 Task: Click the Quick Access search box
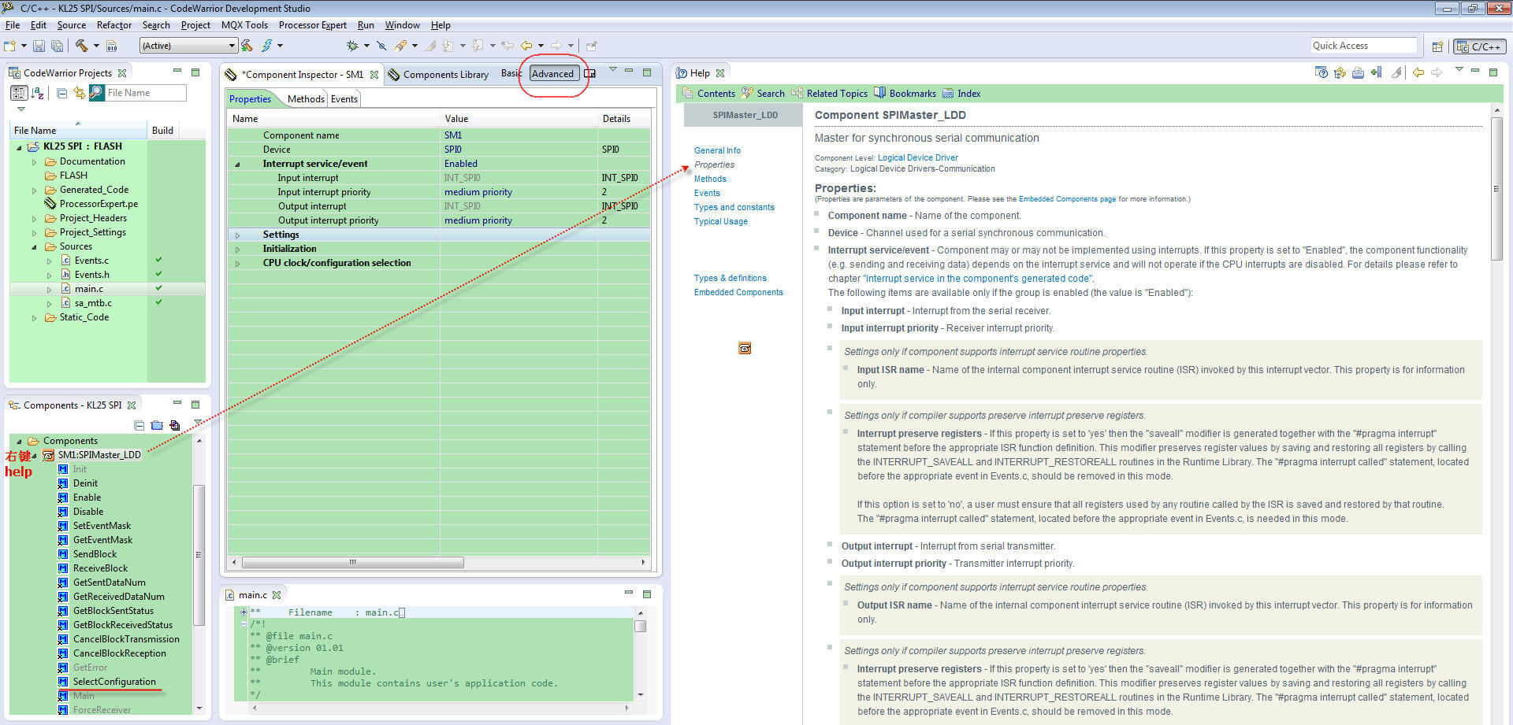click(1363, 46)
